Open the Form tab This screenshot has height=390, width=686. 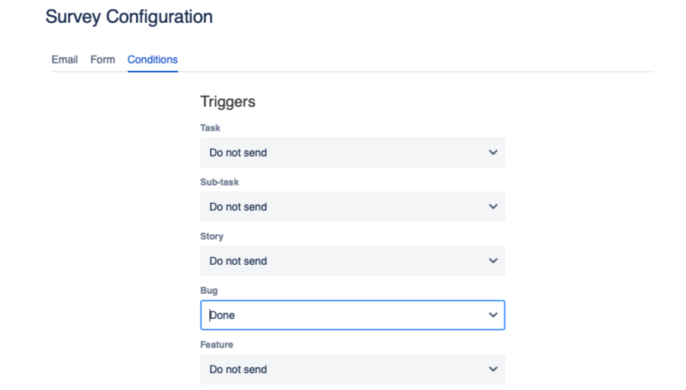click(102, 60)
